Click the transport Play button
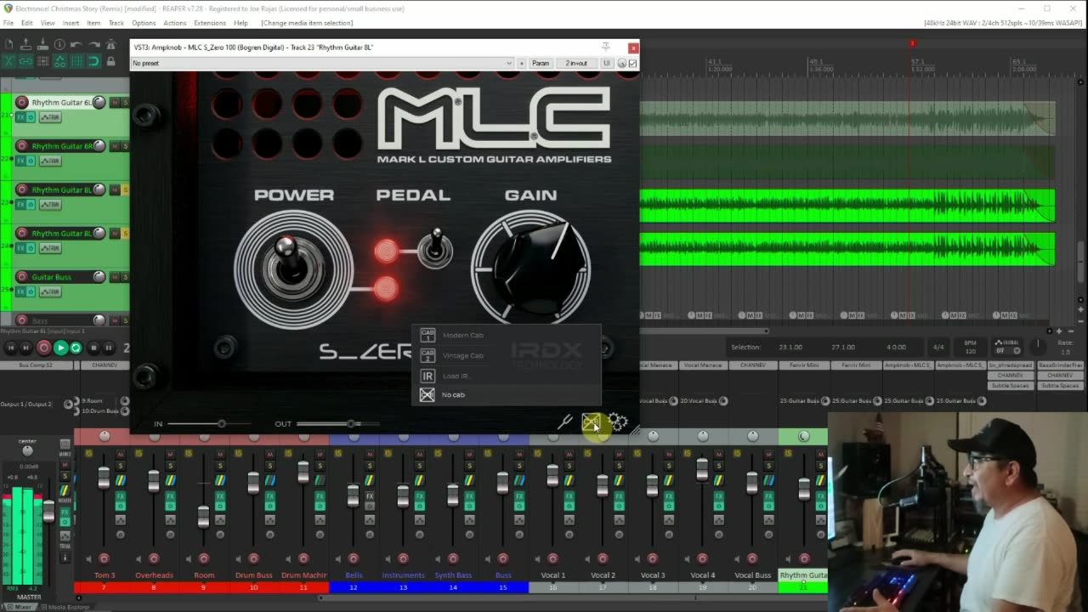The image size is (1088, 612). 60,348
